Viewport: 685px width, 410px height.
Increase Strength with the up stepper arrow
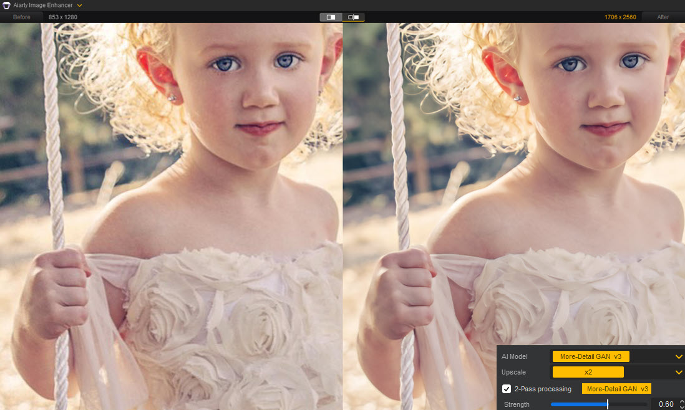pos(681,402)
